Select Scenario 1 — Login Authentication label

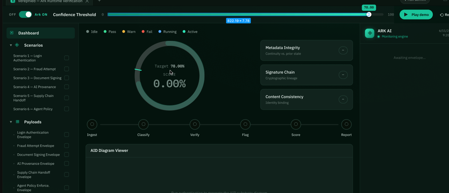pyautogui.click(x=28, y=58)
